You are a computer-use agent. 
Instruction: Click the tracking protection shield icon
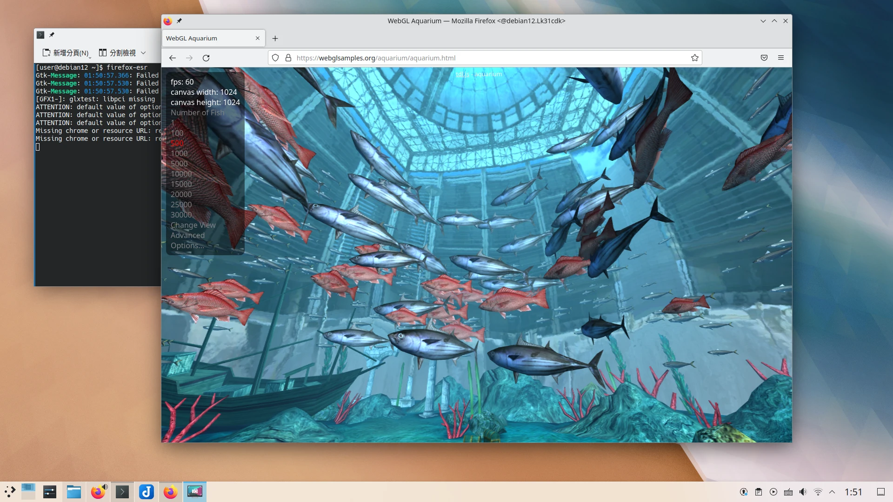[x=275, y=58]
